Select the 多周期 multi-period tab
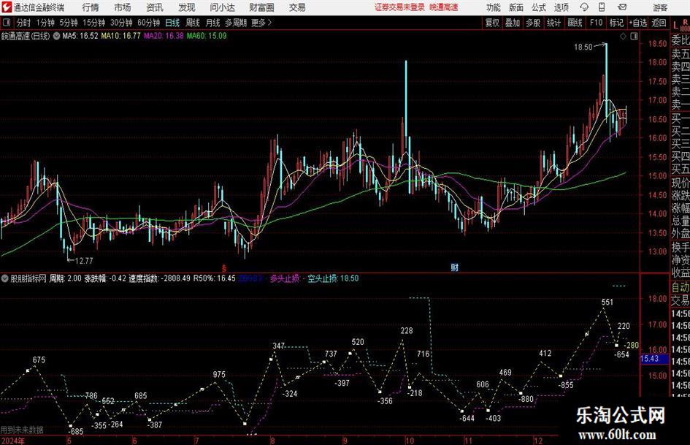 click(236, 23)
